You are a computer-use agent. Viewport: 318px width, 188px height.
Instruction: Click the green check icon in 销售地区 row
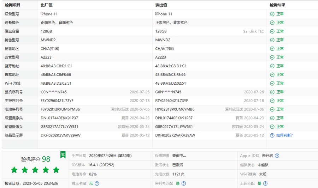point(272,49)
